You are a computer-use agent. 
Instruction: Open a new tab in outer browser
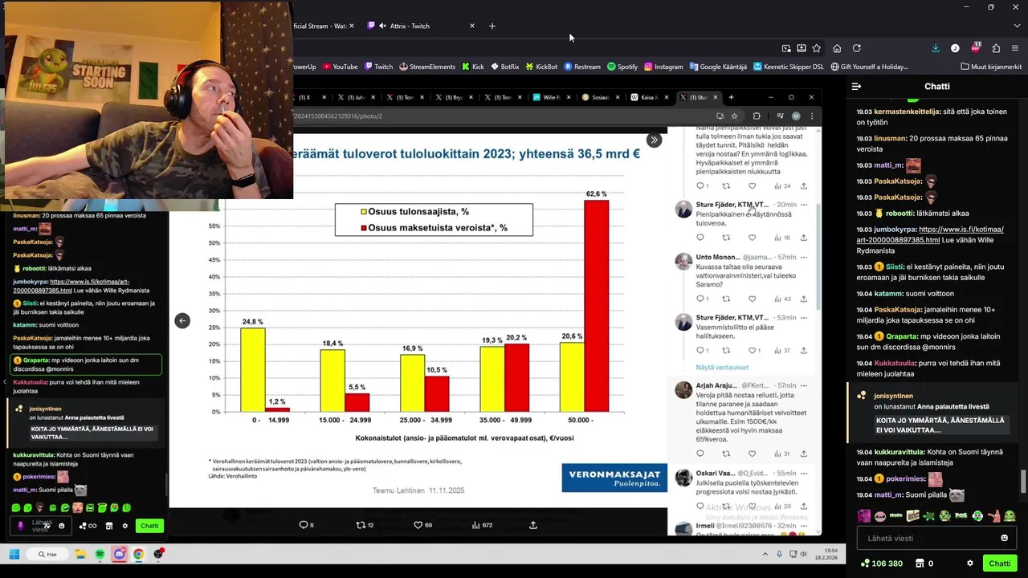[492, 26]
